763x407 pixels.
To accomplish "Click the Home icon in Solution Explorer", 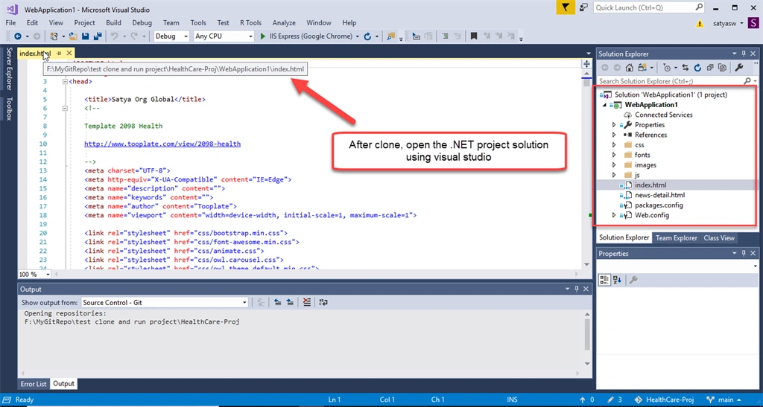I will (629, 68).
